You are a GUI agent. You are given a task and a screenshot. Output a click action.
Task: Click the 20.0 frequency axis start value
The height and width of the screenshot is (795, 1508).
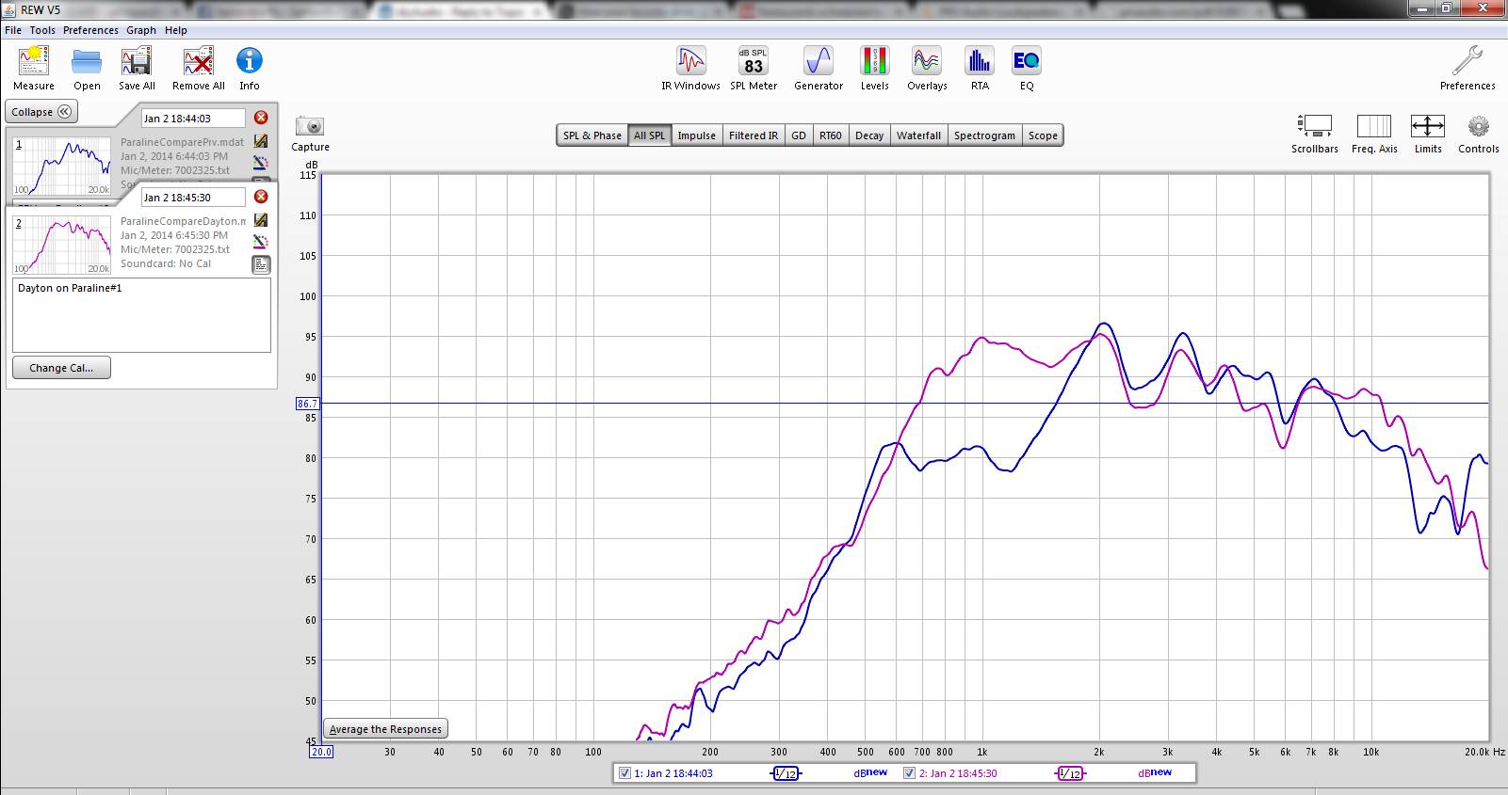(321, 752)
